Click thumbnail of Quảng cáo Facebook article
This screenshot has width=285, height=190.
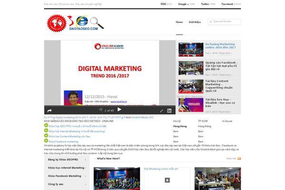click(191, 68)
